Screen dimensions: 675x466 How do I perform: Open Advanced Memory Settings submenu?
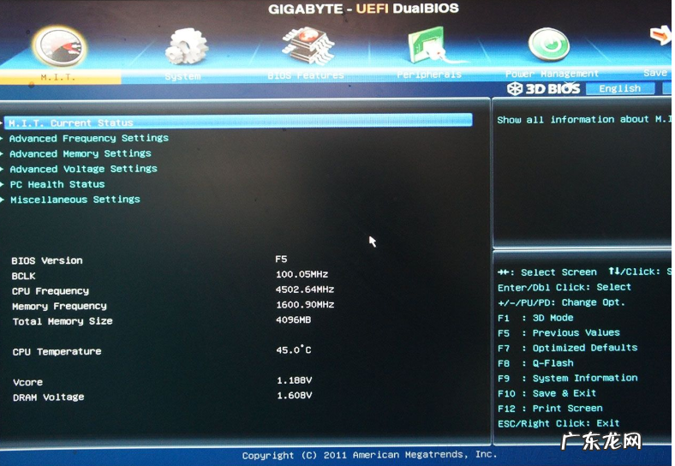[x=80, y=153]
